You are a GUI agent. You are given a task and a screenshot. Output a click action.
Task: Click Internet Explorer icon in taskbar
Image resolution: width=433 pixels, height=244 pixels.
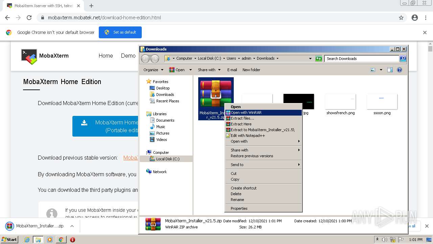tap(27, 240)
